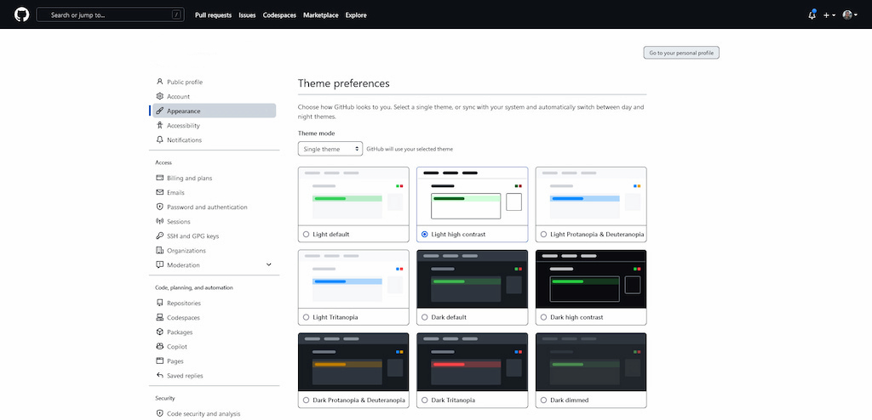The image size is (872, 420).
Task: Open Issues in top navigation
Action: point(247,15)
